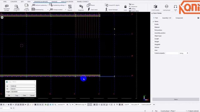Click Clear in the Copy - Mirror dialog
The width and height of the screenshot is (200, 112).
(x=24, y=96)
